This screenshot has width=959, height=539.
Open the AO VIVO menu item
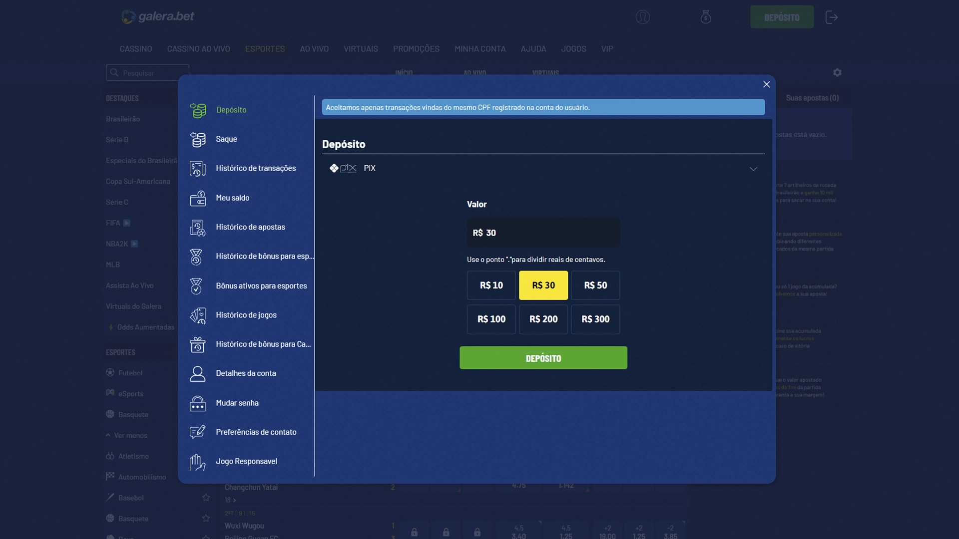click(314, 48)
